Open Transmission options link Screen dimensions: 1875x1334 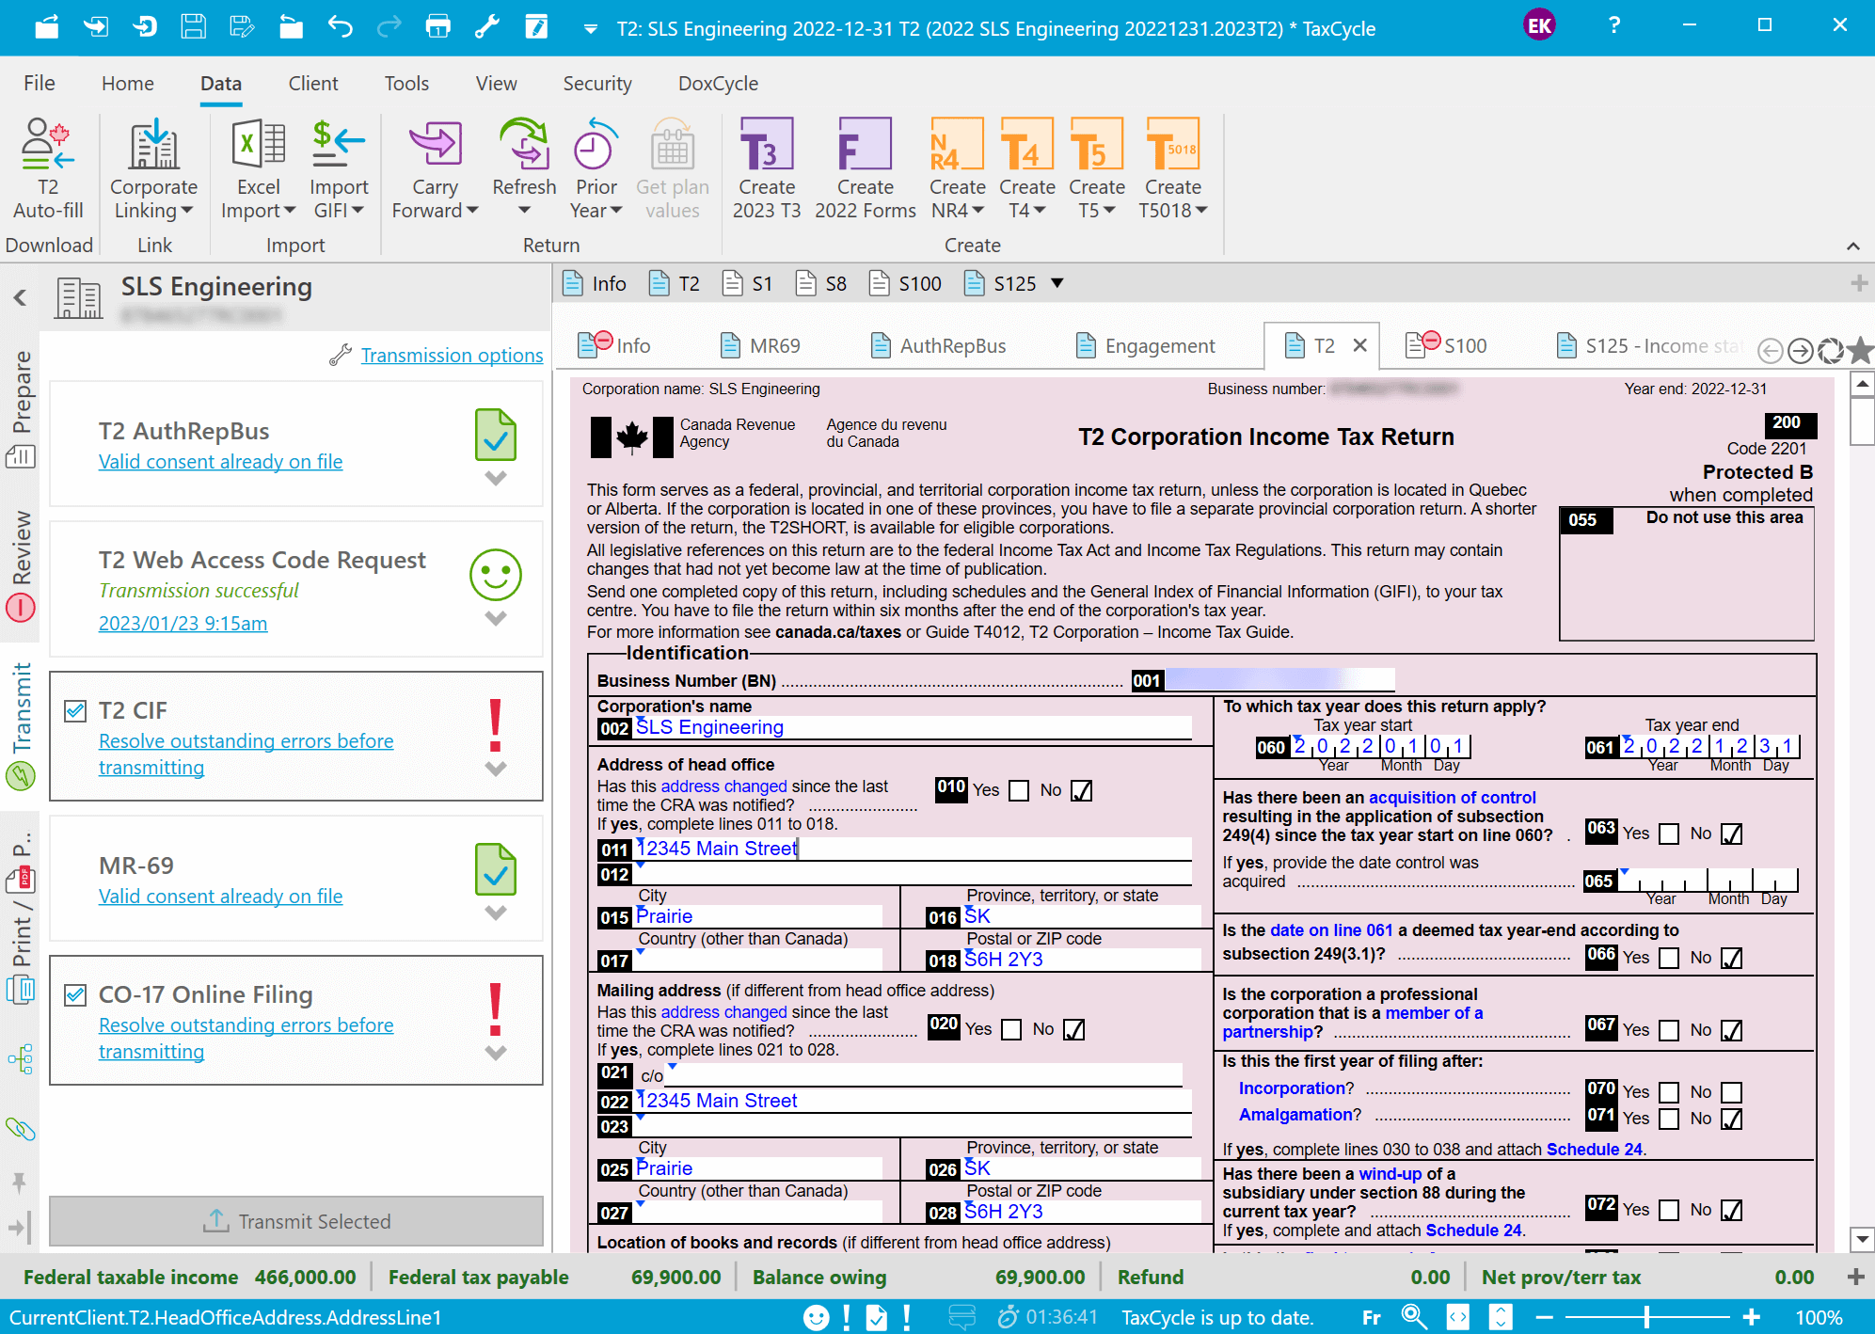(x=452, y=356)
